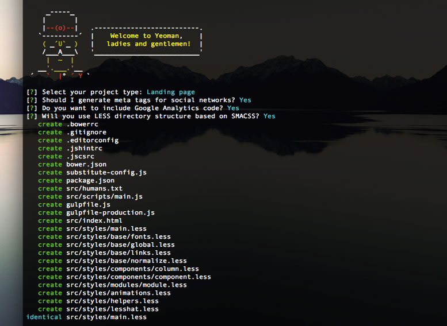Select the package.json entry
The image size is (447, 326).
[x=90, y=180]
